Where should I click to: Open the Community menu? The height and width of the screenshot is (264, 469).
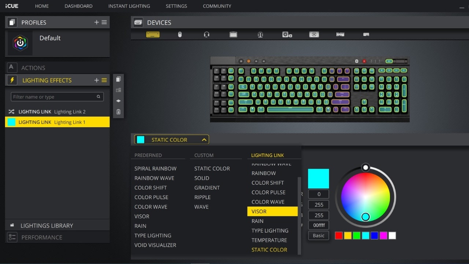coord(217,6)
